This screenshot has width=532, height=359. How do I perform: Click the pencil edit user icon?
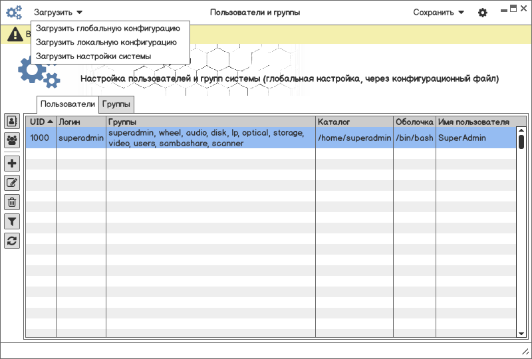pyautogui.click(x=12, y=183)
